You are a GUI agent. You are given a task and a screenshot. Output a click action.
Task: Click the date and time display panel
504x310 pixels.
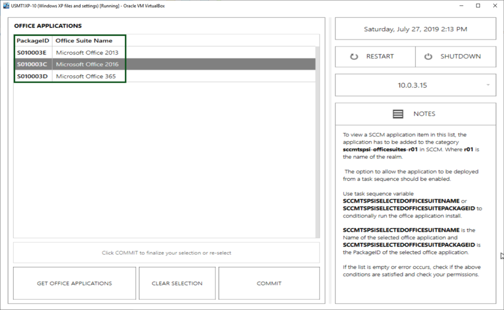(x=415, y=29)
